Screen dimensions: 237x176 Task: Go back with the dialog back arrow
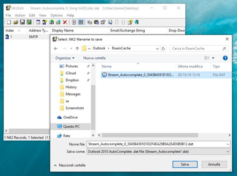(56, 48)
